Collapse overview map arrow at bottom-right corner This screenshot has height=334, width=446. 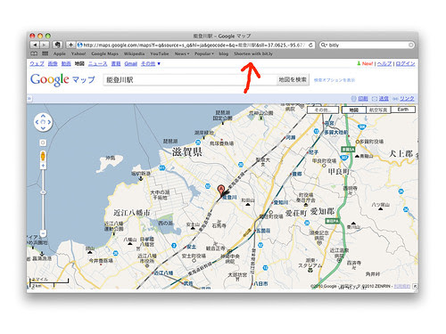[415, 286]
